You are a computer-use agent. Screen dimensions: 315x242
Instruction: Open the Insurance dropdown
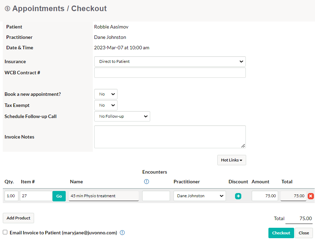tap(170, 61)
